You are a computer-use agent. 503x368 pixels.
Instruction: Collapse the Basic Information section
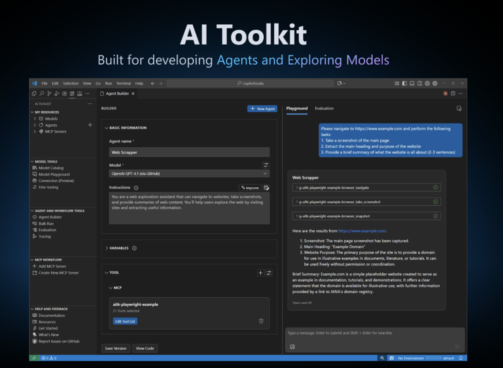[106, 128]
